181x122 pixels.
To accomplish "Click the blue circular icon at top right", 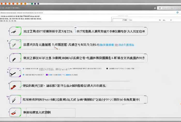I will (x=178, y=12).
